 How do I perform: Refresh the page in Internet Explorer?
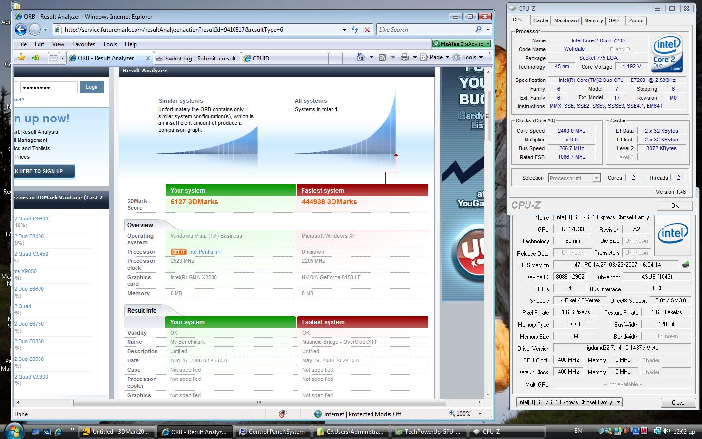(x=355, y=30)
